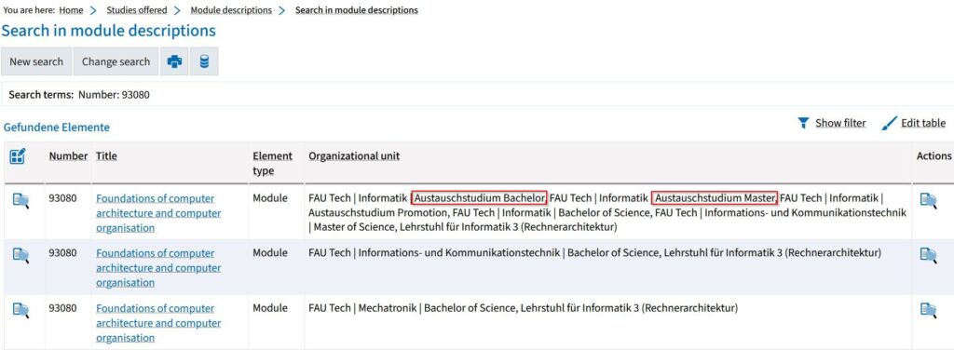
Task: Click Austauschstudium Bachelor text in first row
Action: [x=480, y=197]
